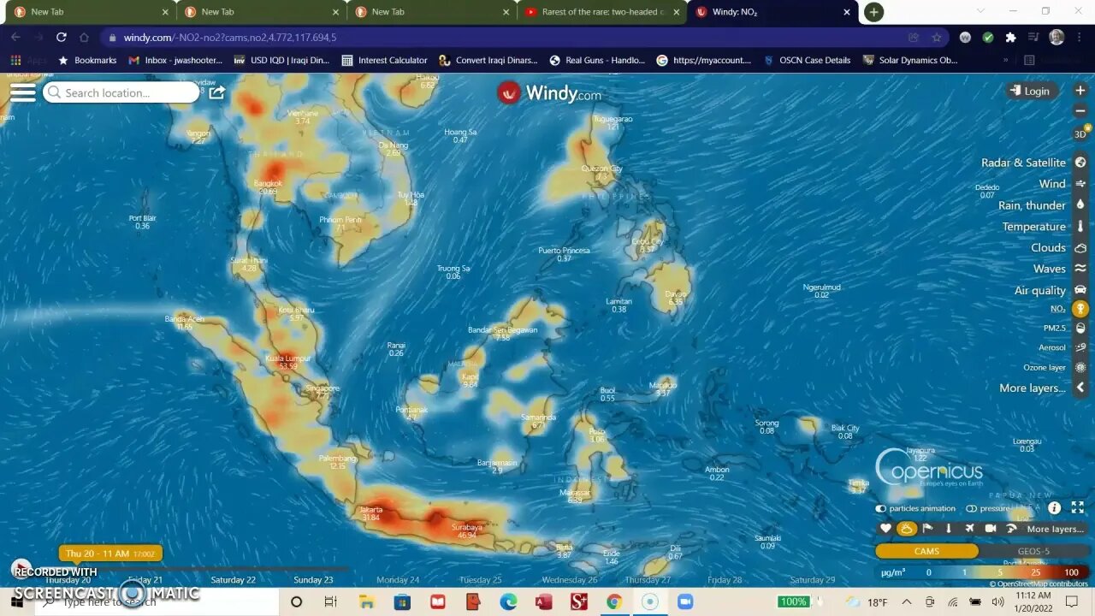Click the µg/m³ color legend bar

coord(982,572)
